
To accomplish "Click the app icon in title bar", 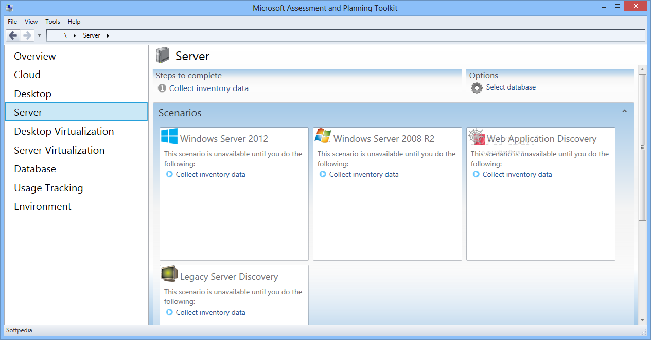I will point(9,8).
